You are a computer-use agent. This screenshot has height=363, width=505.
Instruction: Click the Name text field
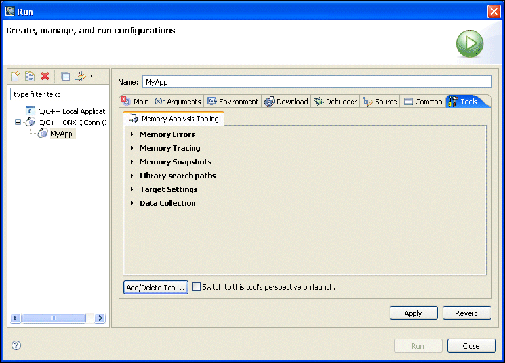tap(316, 82)
